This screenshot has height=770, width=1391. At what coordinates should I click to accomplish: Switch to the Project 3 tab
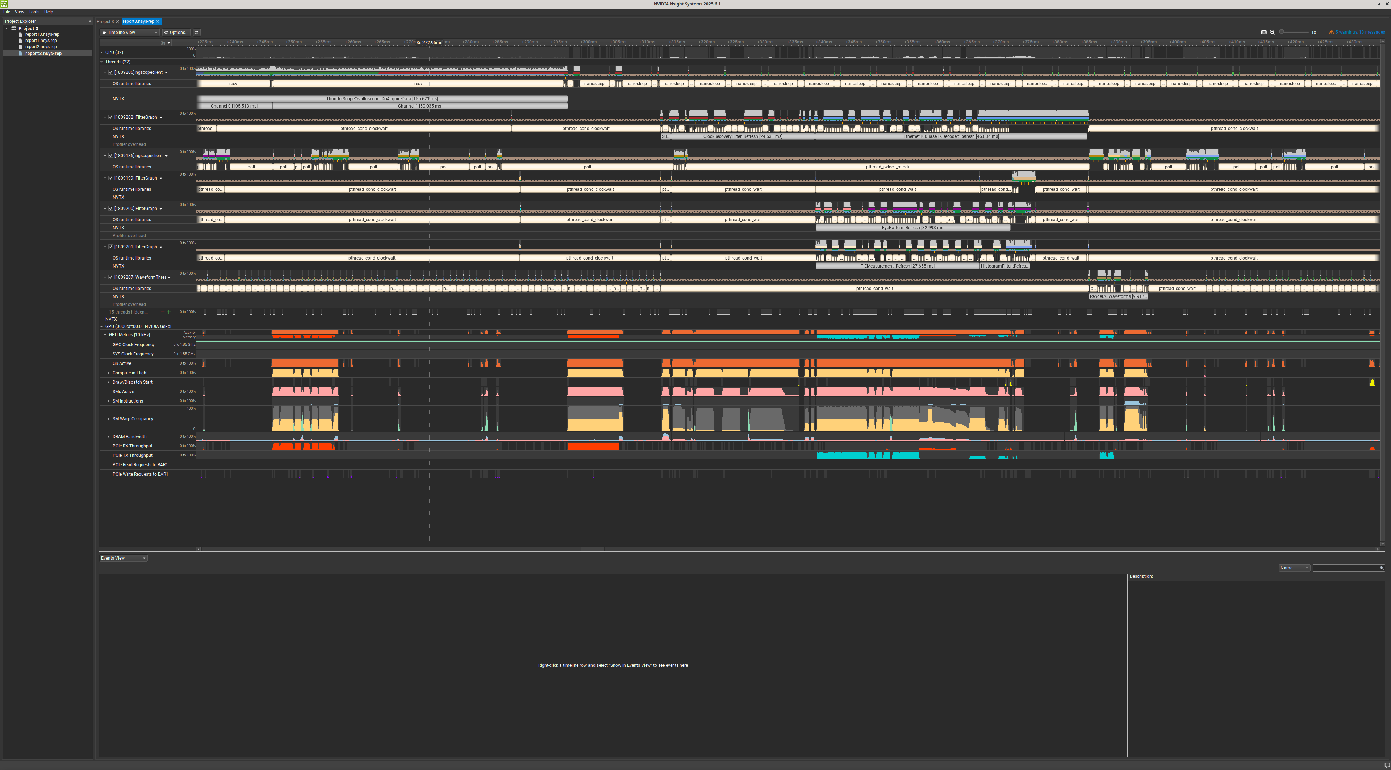click(105, 22)
